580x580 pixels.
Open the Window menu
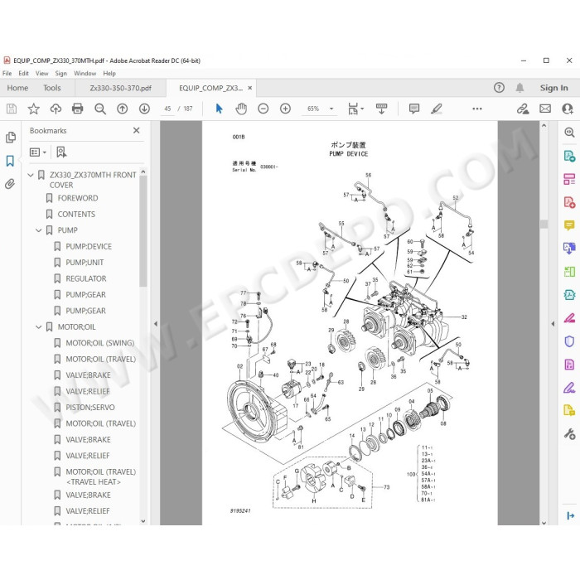(85, 73)
